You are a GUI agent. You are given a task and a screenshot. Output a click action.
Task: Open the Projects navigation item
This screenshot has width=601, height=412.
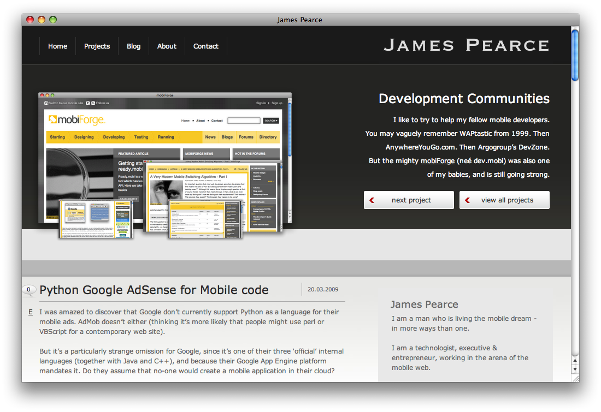pos(97,46)
